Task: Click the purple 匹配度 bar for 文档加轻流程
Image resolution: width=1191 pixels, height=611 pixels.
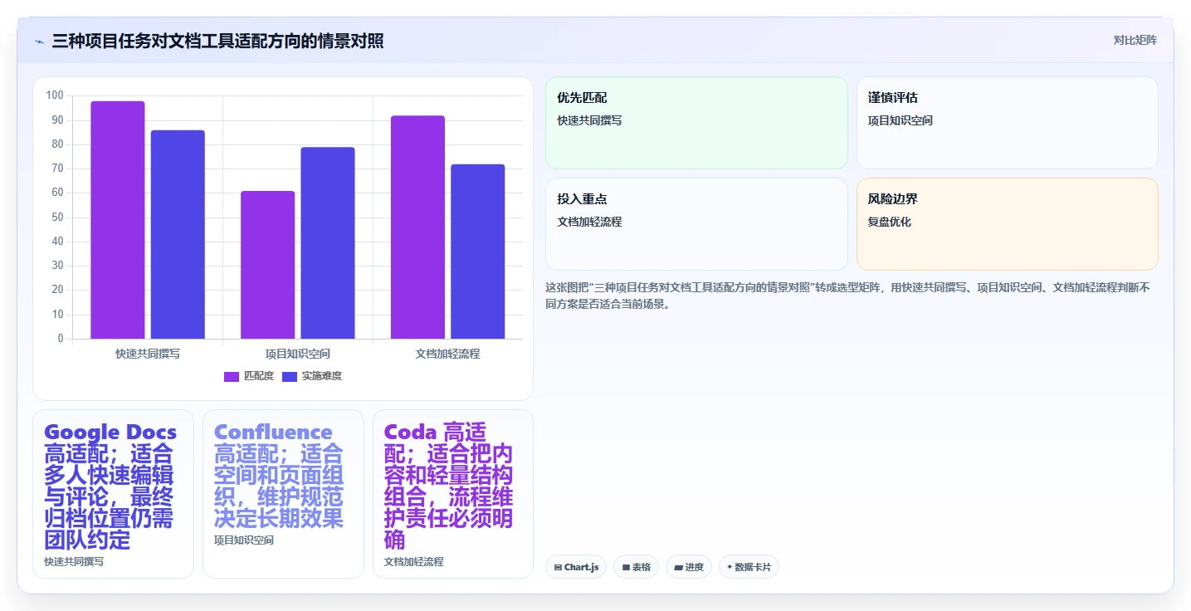Action: 417,227
